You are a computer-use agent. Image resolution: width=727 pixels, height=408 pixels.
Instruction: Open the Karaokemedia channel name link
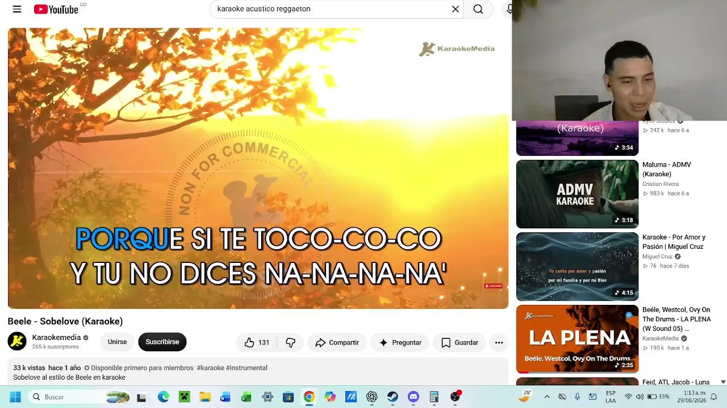(x=56, y=337)
